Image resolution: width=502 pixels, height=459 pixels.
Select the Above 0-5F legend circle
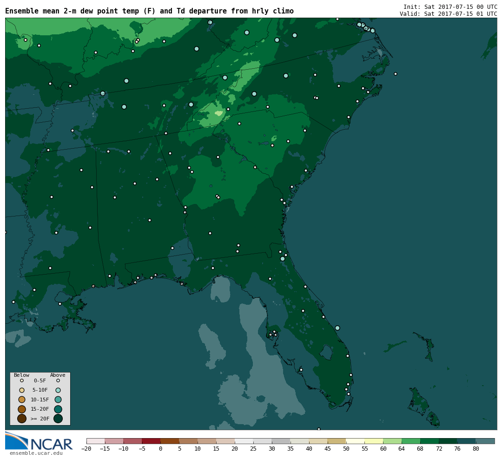tap(58, 381)
